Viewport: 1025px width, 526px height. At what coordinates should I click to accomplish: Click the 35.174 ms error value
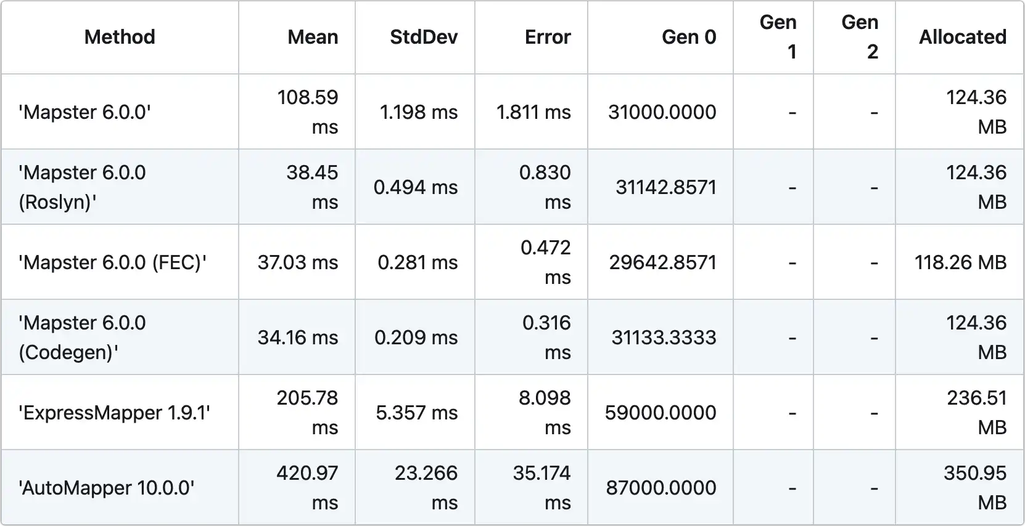542,488
